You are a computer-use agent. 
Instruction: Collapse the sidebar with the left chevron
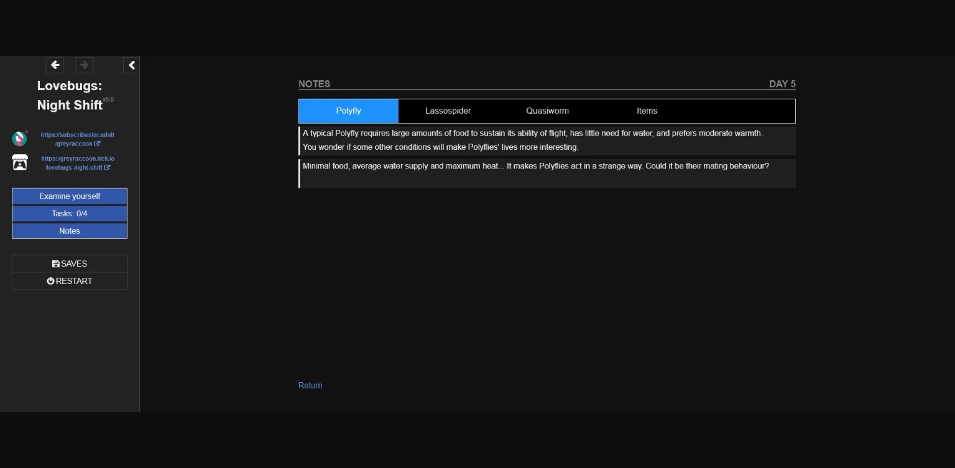(131, 65)
